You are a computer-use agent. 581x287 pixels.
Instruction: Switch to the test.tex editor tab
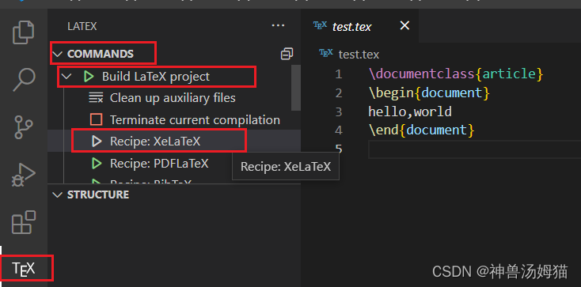[352, 27]
